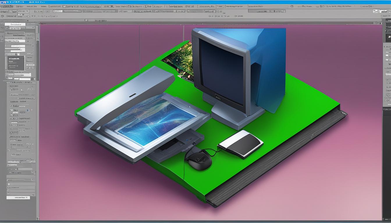Expand the dropdown at the toolbar's far right

(x=369, y=7)
